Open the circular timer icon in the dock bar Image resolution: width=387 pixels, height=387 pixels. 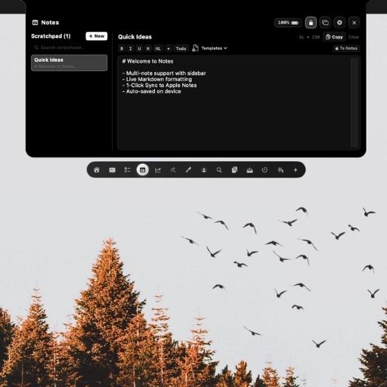point(265,170)
